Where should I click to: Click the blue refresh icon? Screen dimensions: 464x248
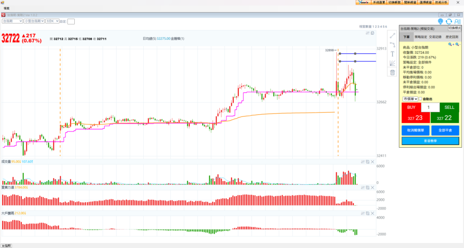pyautogui.click(x=449, y=21)
